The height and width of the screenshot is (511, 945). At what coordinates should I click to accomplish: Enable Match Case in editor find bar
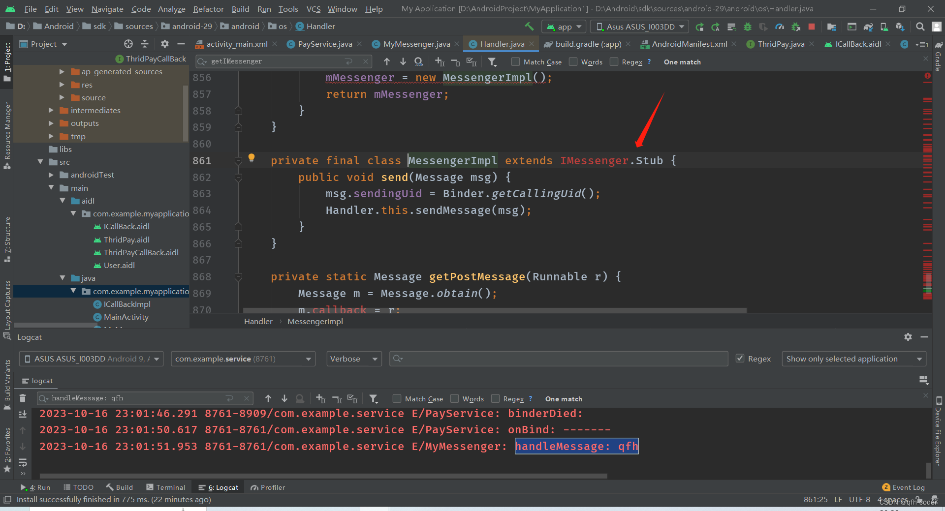(515, 61)
